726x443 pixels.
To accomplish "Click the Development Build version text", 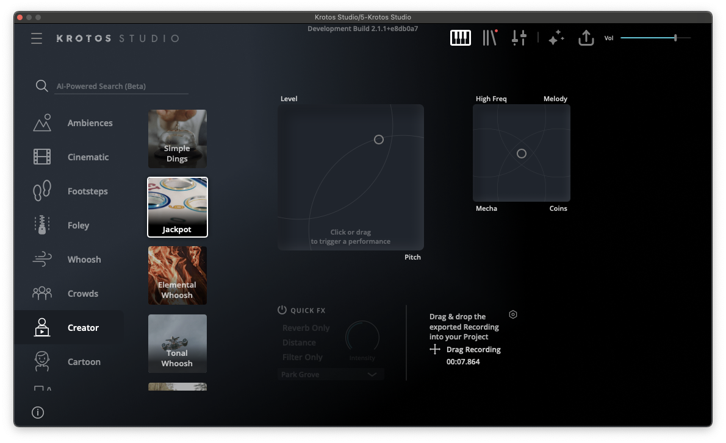I will point(363,29).
